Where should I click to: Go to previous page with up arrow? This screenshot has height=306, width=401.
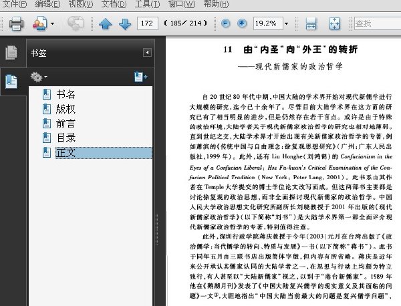(x=106, y=24)
